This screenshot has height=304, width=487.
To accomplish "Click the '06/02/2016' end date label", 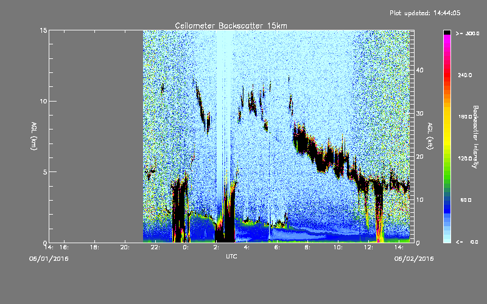I will 414,259.
